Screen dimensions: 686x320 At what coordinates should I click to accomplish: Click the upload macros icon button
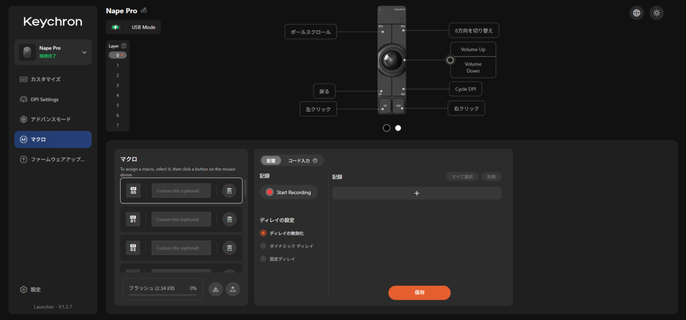coord(233,289)
